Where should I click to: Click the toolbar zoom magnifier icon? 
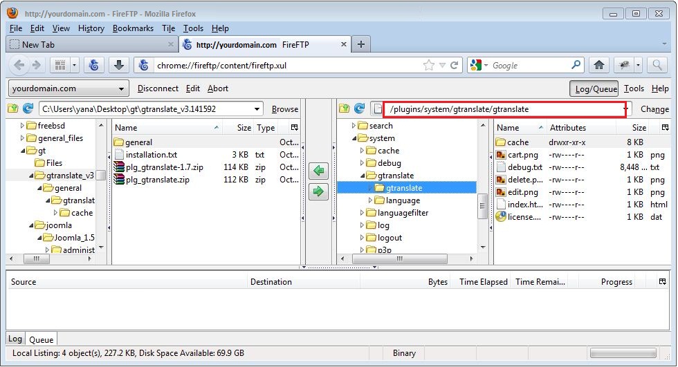click(x=657, y=65)
